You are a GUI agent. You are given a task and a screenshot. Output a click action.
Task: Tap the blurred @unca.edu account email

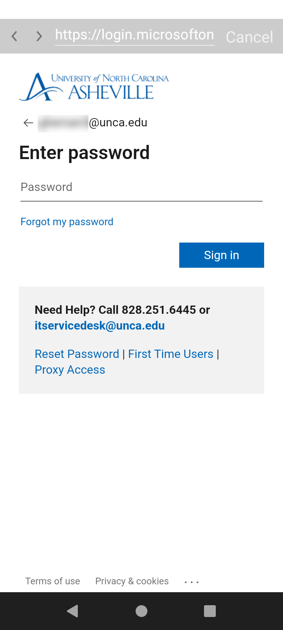tap(93, 123)
